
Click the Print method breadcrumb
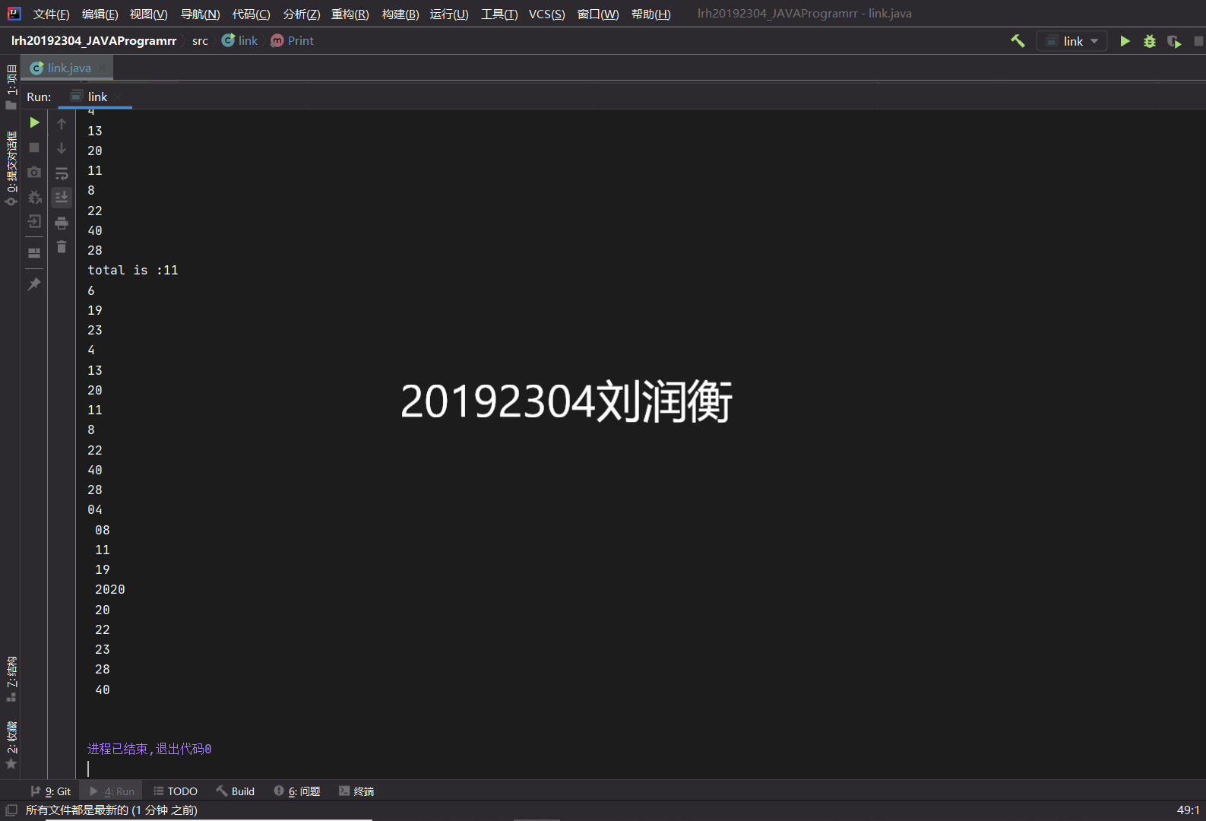[x=292, y=41]
